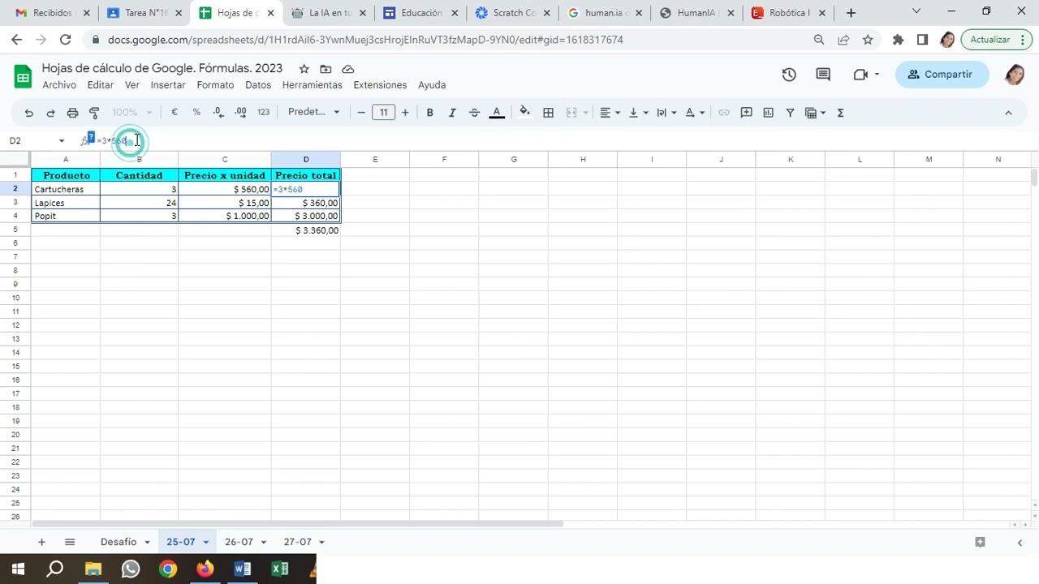Open the Formato menu
The height and width of the screenshot is (584, 1039).
pyautogui.click(x=215, y=85)
